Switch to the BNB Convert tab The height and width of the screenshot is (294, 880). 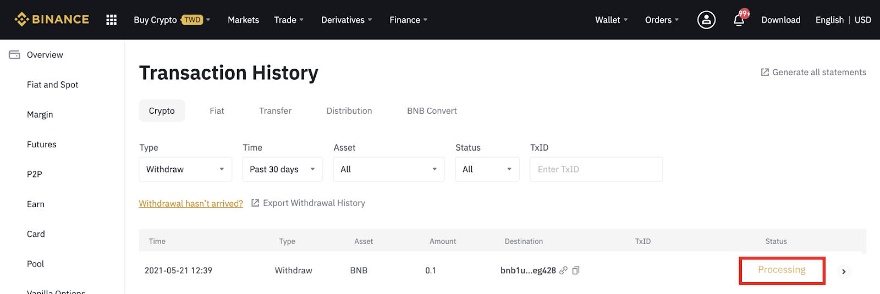coord(432,111)
